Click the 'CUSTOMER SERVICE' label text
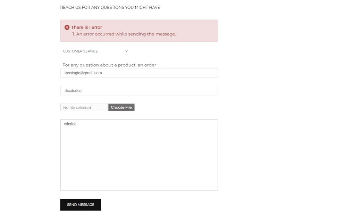The height and width of the screenshot is (220, 347). 80,51
